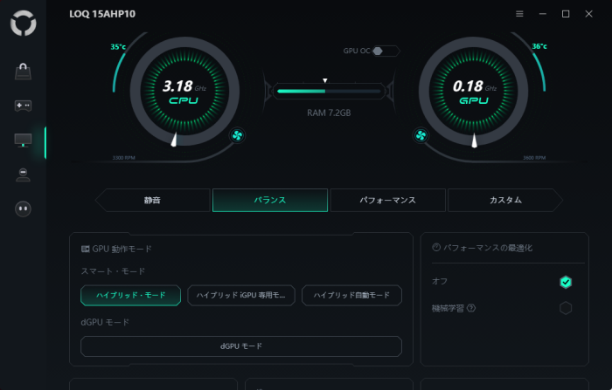This screenshot has height=390, width=612.
Task: Click the RAM 7.2GB label
Action: pos(329,113)
